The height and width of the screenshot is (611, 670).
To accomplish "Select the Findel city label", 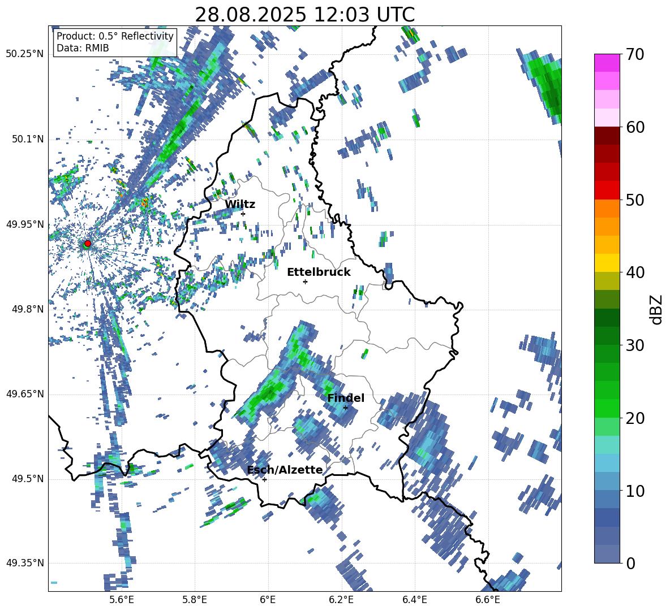I will 346,398.
